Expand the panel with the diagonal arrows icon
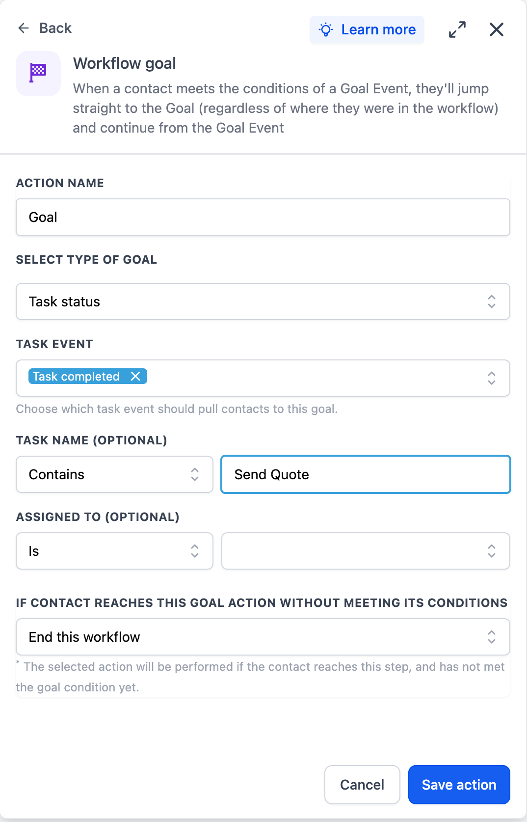This screenshot has height=822, width=527. (x=457, y=29)
